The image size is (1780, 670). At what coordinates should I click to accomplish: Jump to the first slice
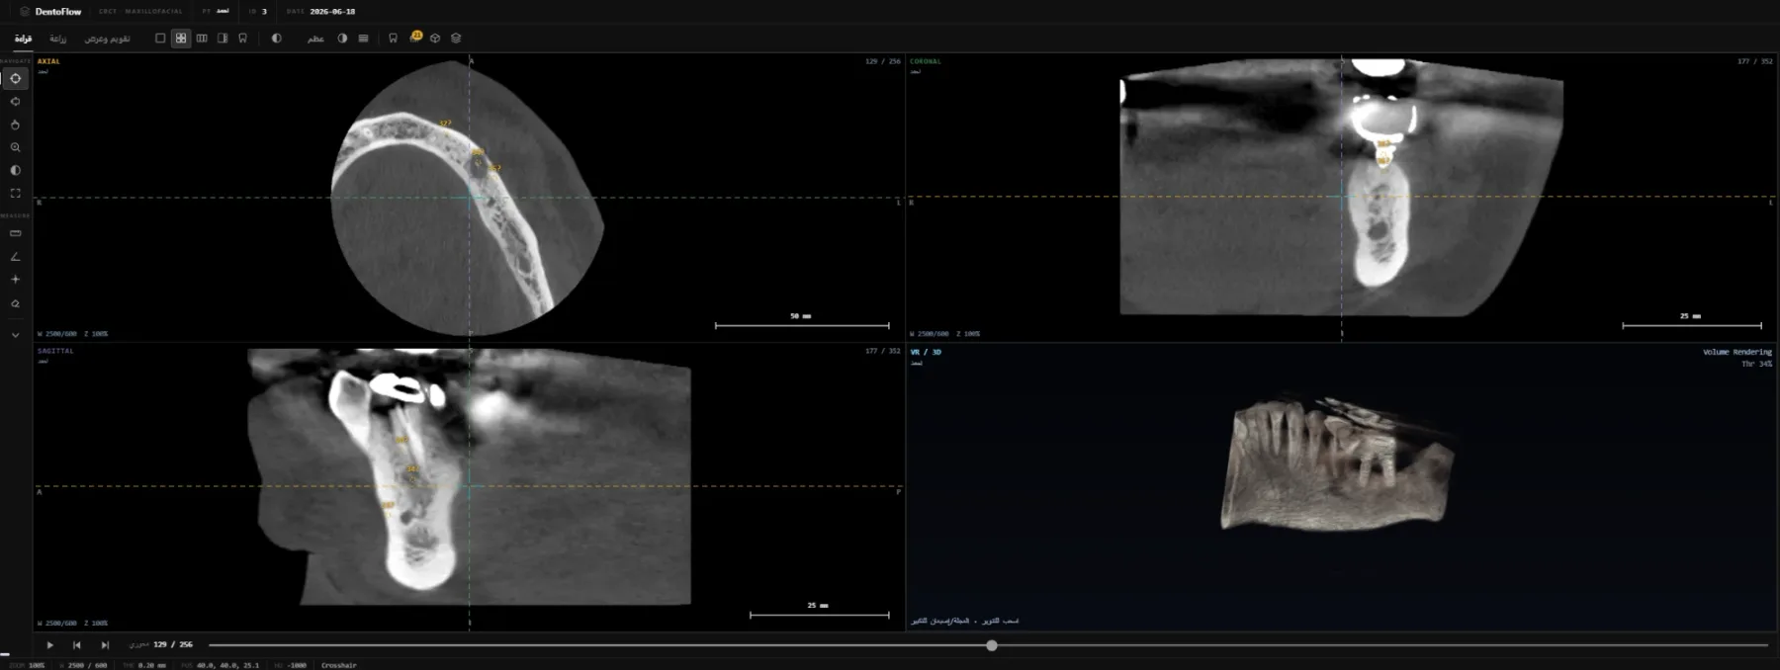(x=76, y=645)
